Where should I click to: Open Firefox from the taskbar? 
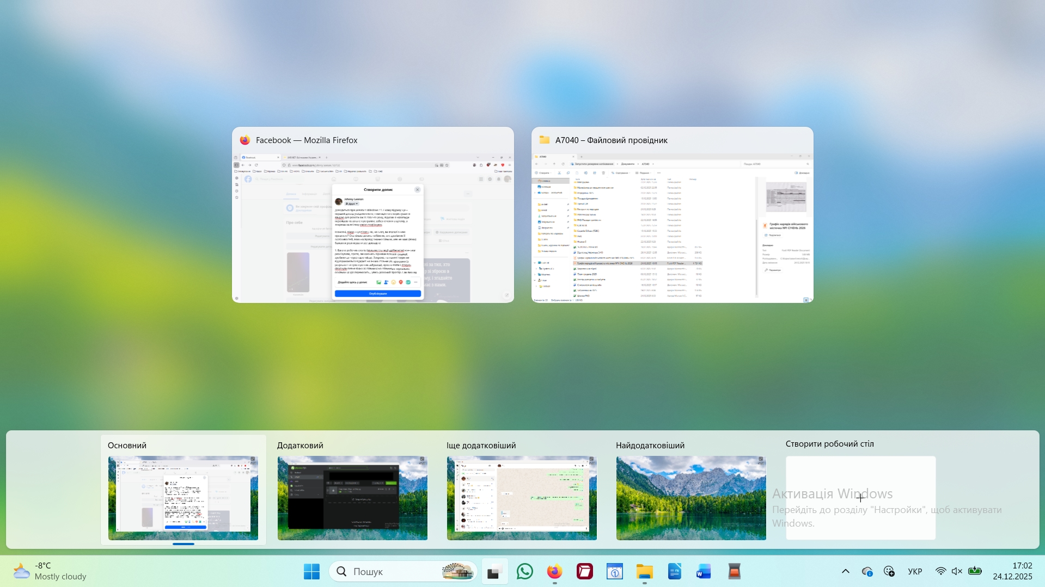click(x=554, y=572)
